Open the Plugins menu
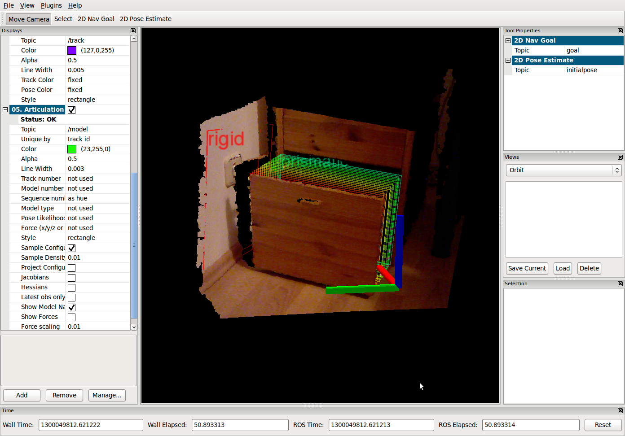 coord(51,5)
